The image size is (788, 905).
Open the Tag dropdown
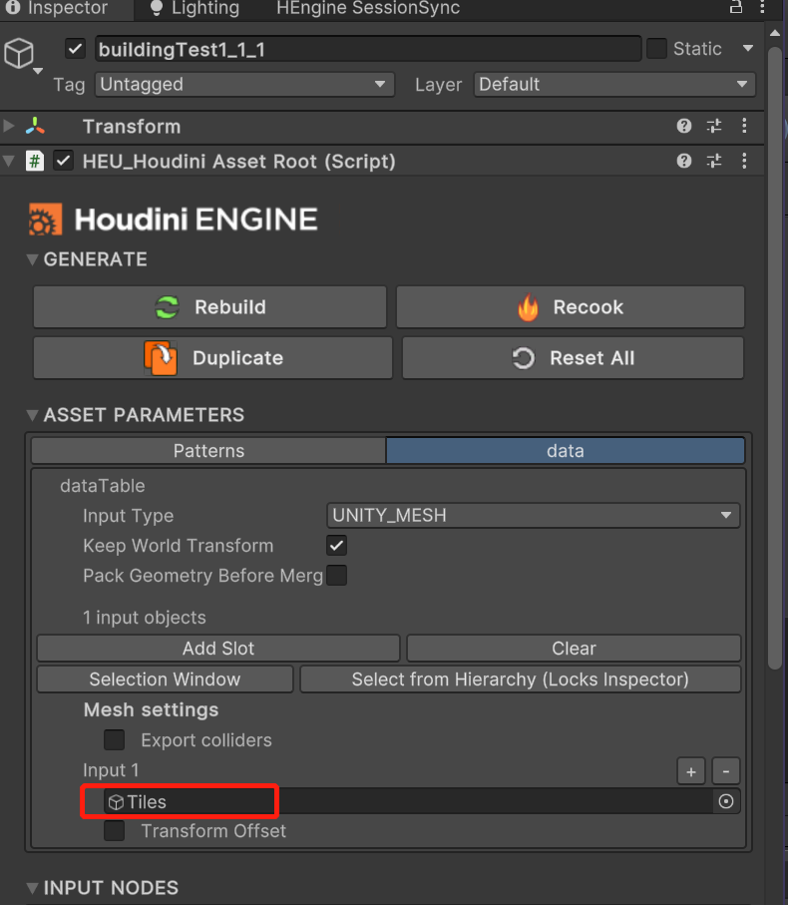point(244,84)
